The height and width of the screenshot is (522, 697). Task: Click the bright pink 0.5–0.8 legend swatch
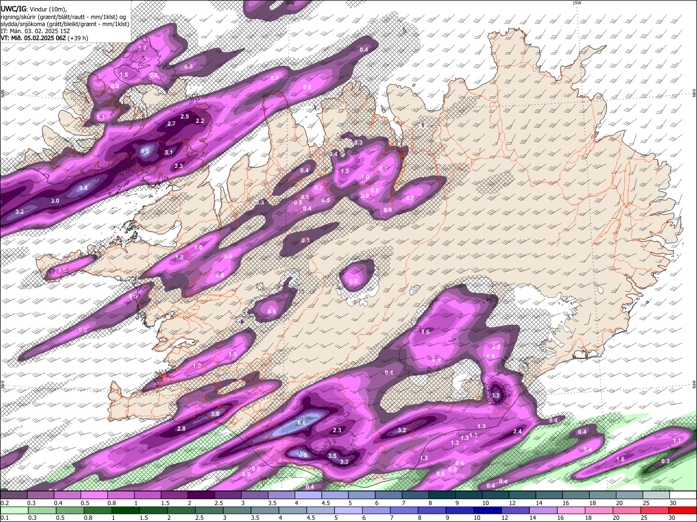[94, 495]
